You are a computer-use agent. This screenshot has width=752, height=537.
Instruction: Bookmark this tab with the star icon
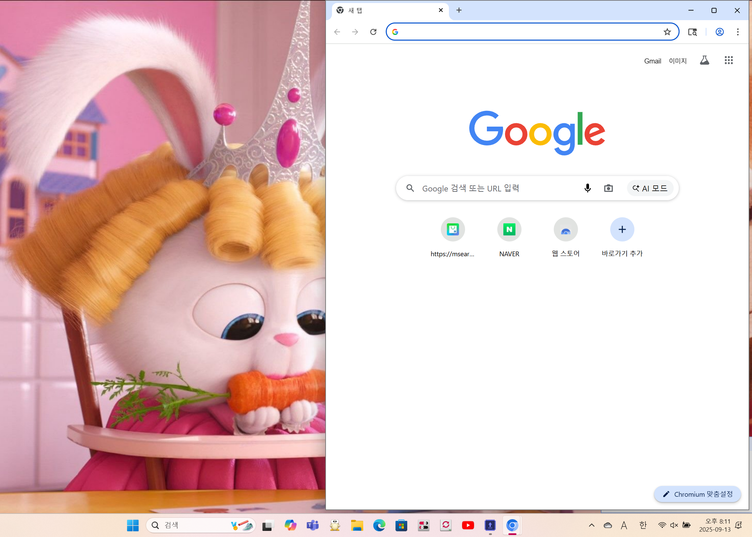click(667, 32)
